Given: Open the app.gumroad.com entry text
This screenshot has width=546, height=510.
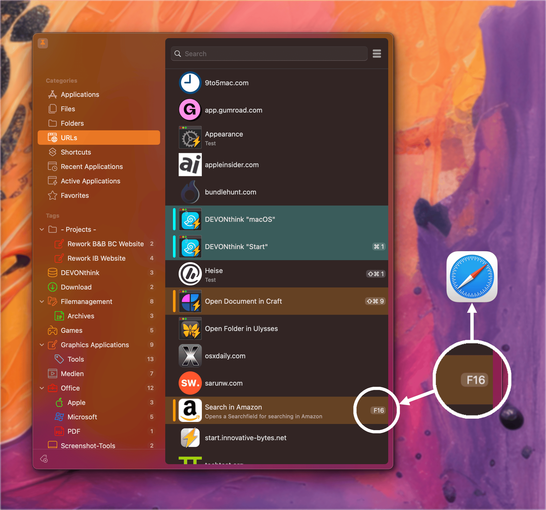Looking at the screenshot, I should pyautogui.click(x=234, y=110).
